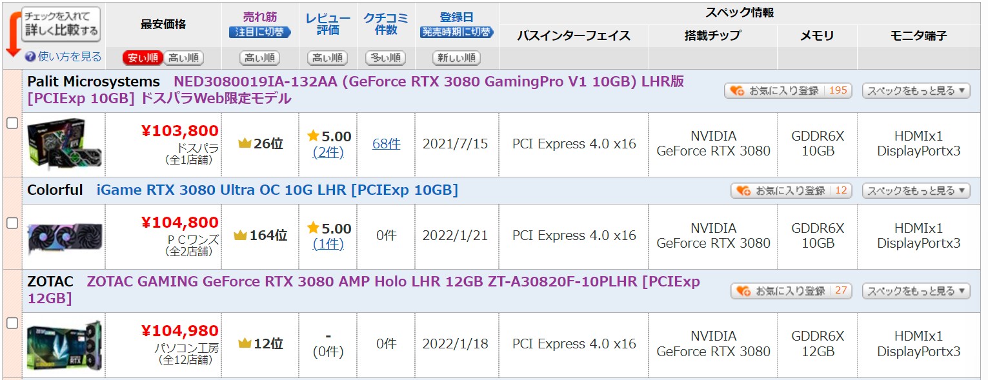Expand スペックをもっと見る for ZOTAC card
The height and width of the screenshot is (380, 988).
[916, 290]
